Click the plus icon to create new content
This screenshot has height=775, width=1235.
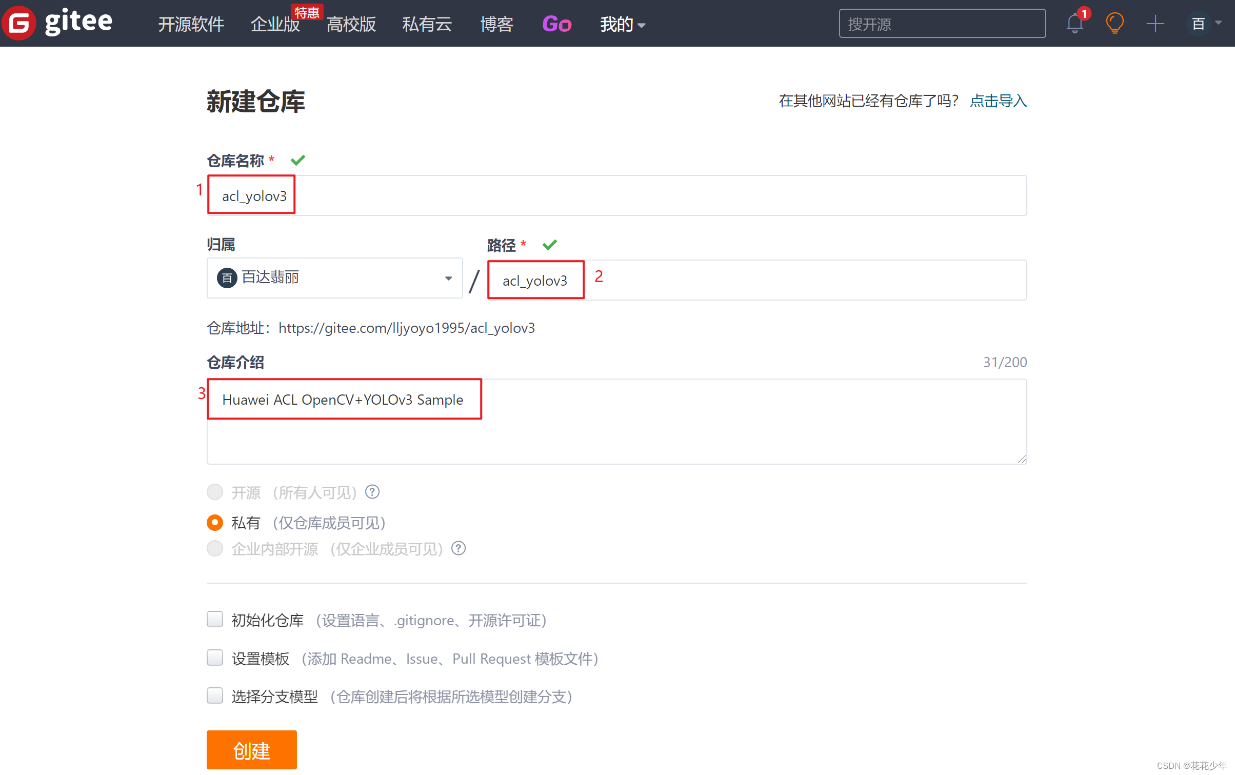tap(1155, 23)
